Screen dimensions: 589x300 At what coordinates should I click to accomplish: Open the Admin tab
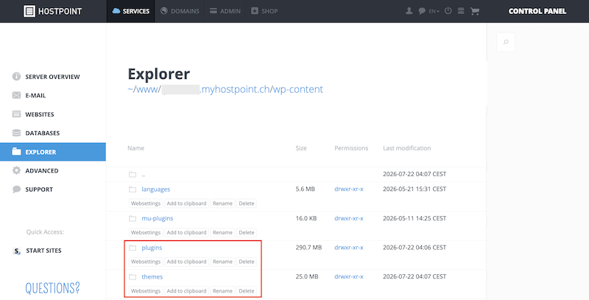coord(225,11)
